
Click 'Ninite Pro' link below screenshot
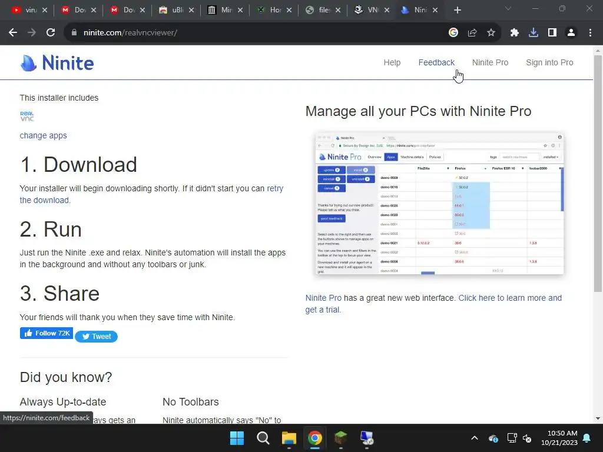(x=323, y=298)
